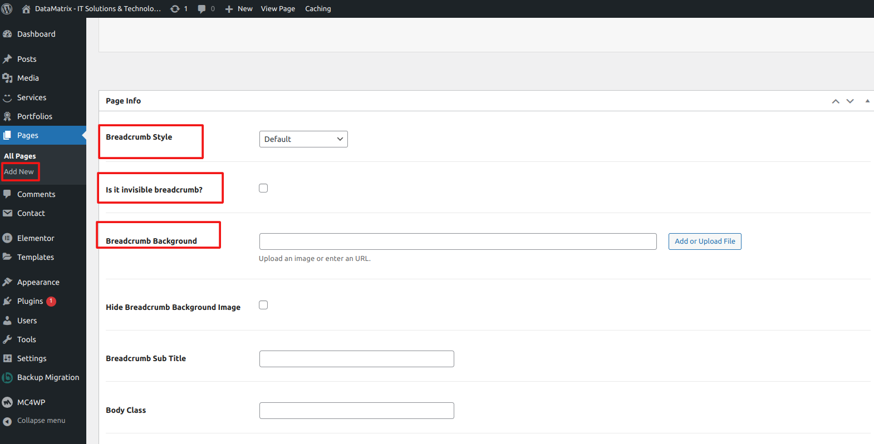Open DataMatrix site name link

98,9
